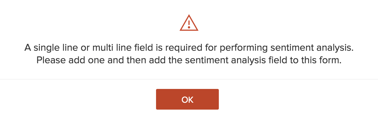Click the letter "A" starting the message
This screenshot has width=378, height=119.
coord(28,48)
